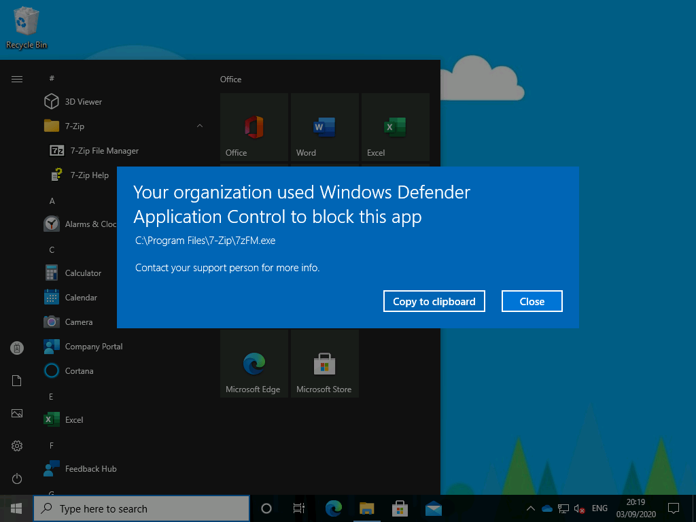This screenshot has height=522, width=696.
Task: Open the hamburger menu in the Start menu
Action: pyautogui.click(x=16, y=78)
